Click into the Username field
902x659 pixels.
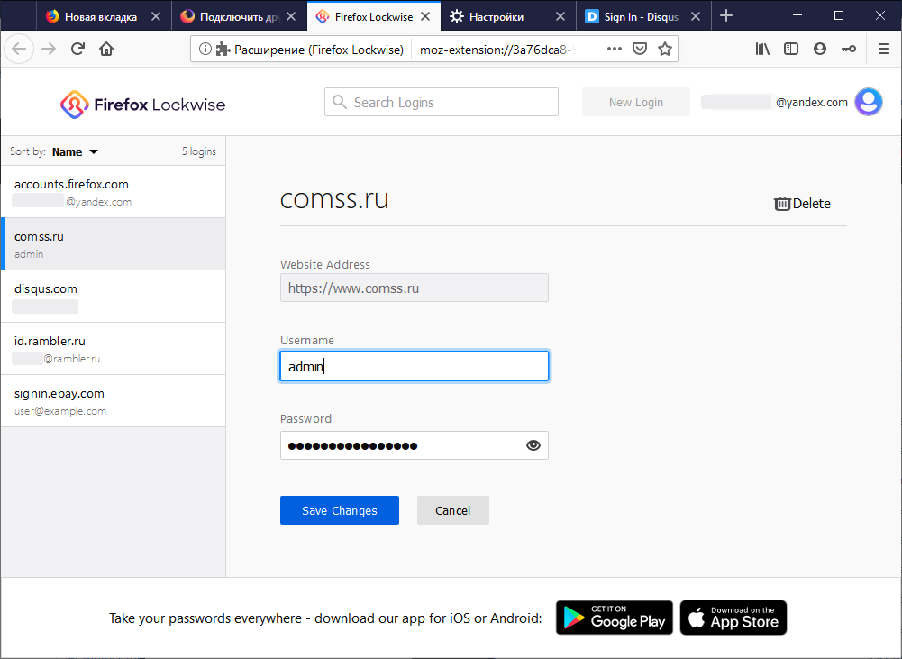point(415,366)
